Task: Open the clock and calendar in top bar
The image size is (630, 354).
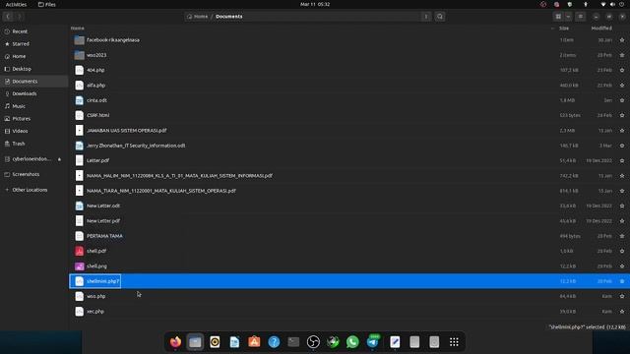Action: [x=315, y=4]
